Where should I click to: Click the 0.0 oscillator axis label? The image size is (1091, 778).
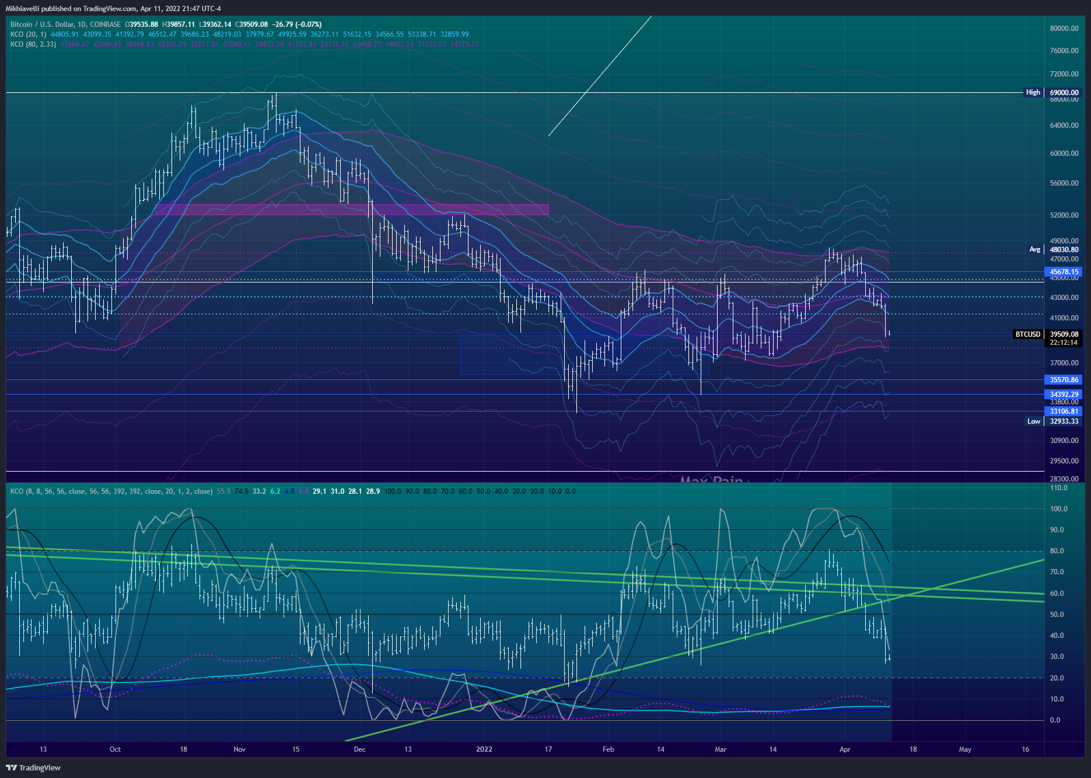coord(1055,720)
